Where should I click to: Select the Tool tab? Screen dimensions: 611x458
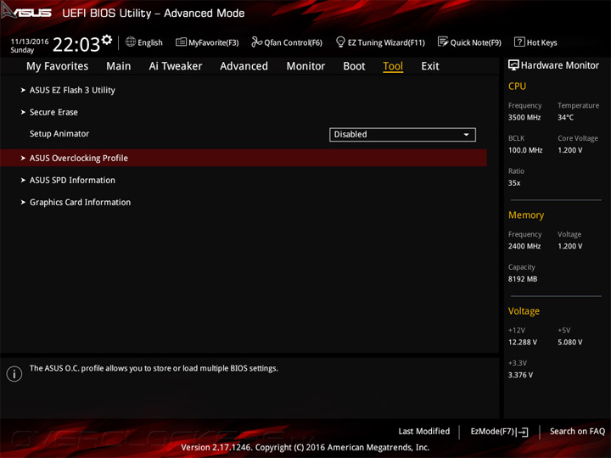[393, 66]
